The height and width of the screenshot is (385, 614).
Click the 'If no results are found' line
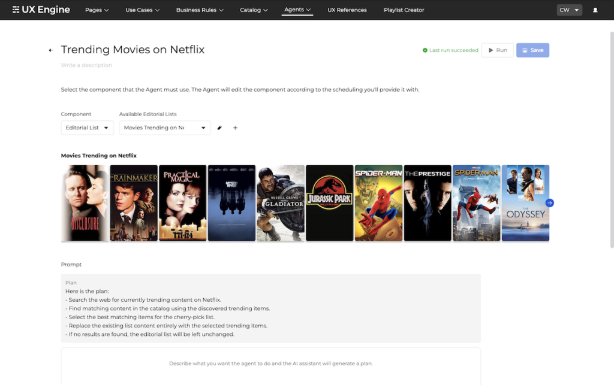pos(150,334)
